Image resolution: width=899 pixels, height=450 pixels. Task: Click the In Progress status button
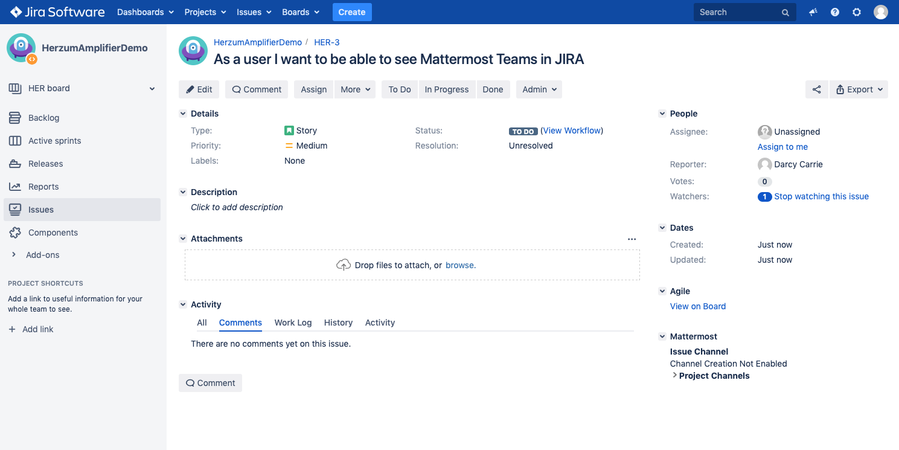tap(446, 89)
